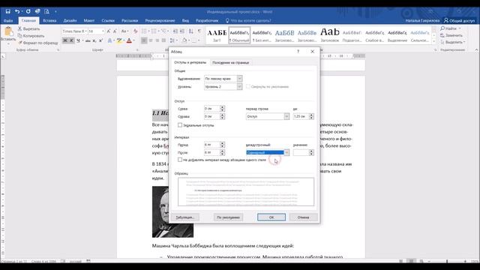Align text left in ribbon

[144, 40]
